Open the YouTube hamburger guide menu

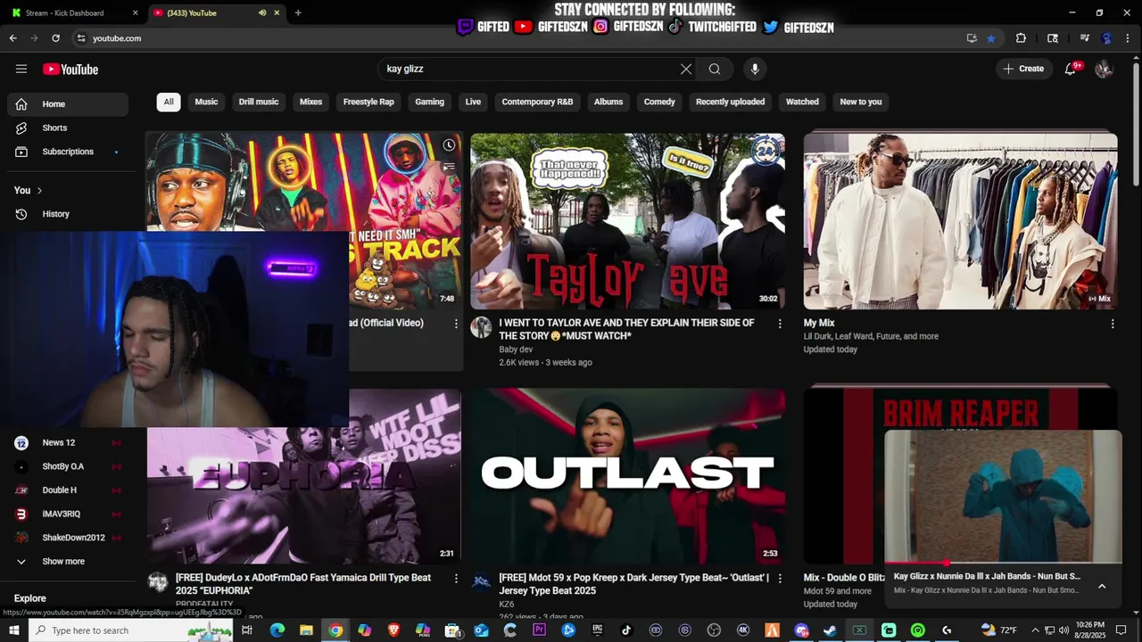coord(21,69)
